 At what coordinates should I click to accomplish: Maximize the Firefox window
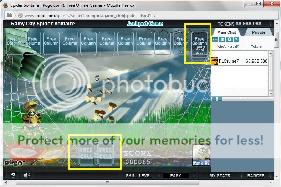pos(259,4)
